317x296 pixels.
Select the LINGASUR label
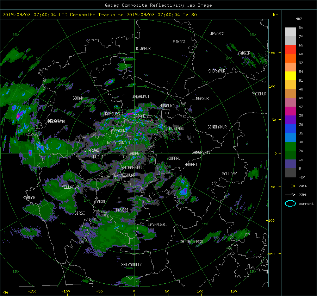[200, 99]
